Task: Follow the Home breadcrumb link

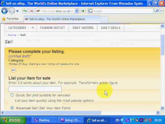Action: pyautogui.click(x=12, y=35)
